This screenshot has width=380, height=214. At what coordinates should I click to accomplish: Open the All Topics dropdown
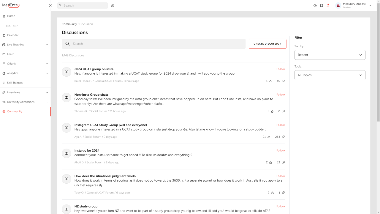(x=330, y=75)
